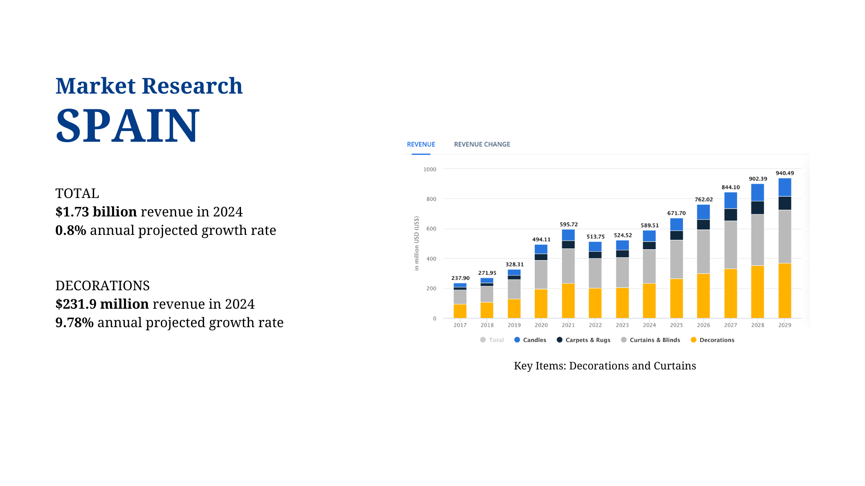
Task: Click the 940.49 value label
Action: (x=785, y=173)
